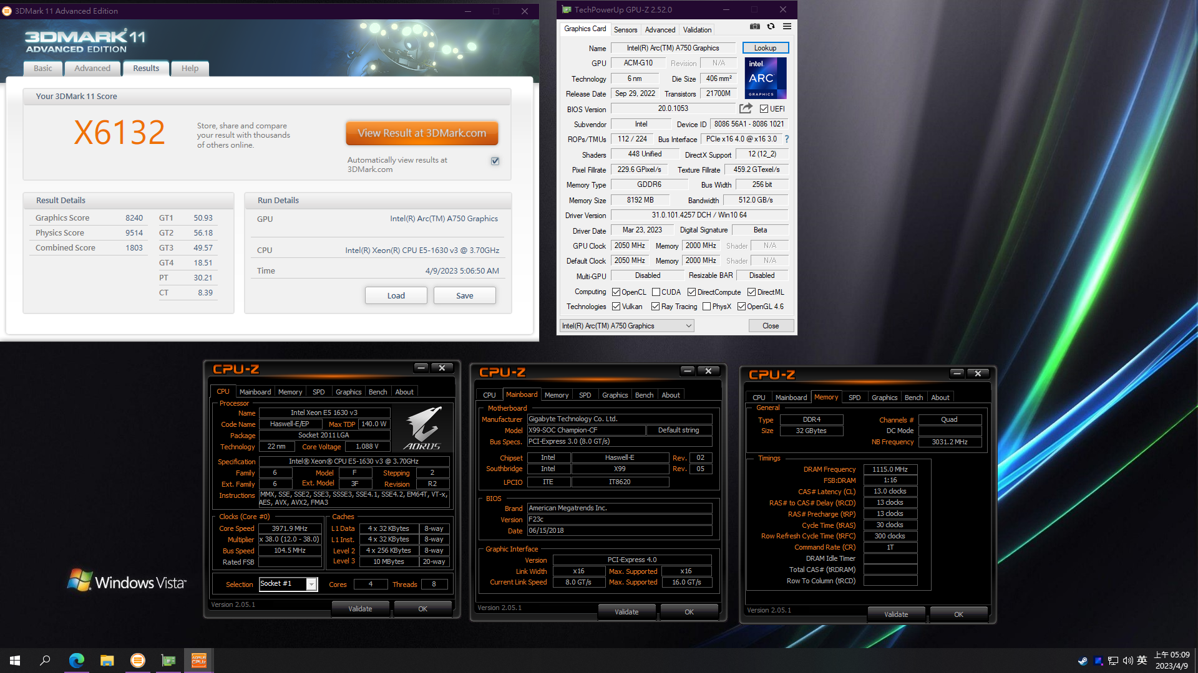Open Windows Start menu
This screenshot has height=673, width=1198.
pyautogui.click(x=15, y=661)
